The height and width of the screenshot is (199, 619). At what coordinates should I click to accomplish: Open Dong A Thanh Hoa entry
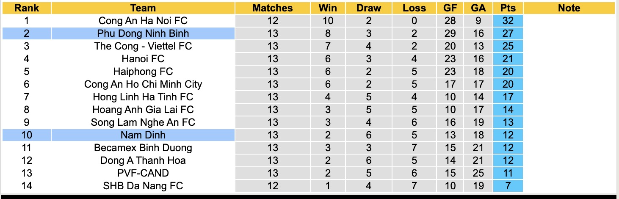[143, 160]
